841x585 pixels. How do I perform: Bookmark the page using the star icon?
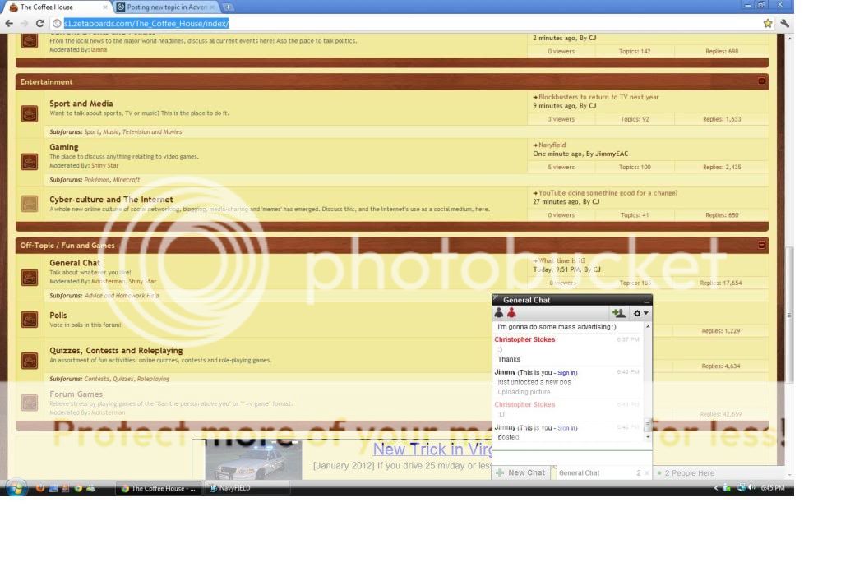(767, 23)
